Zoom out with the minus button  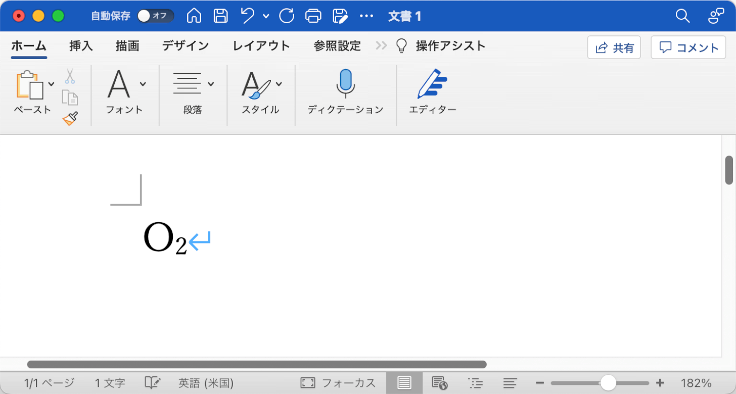(540, 383)
